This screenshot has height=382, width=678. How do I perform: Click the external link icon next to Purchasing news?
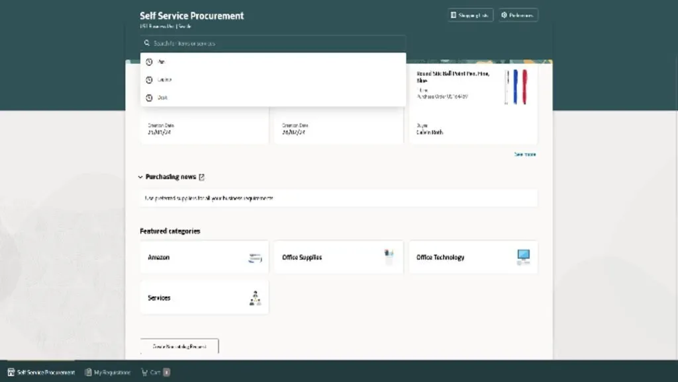pyautogui.click(x=202, y=177)
